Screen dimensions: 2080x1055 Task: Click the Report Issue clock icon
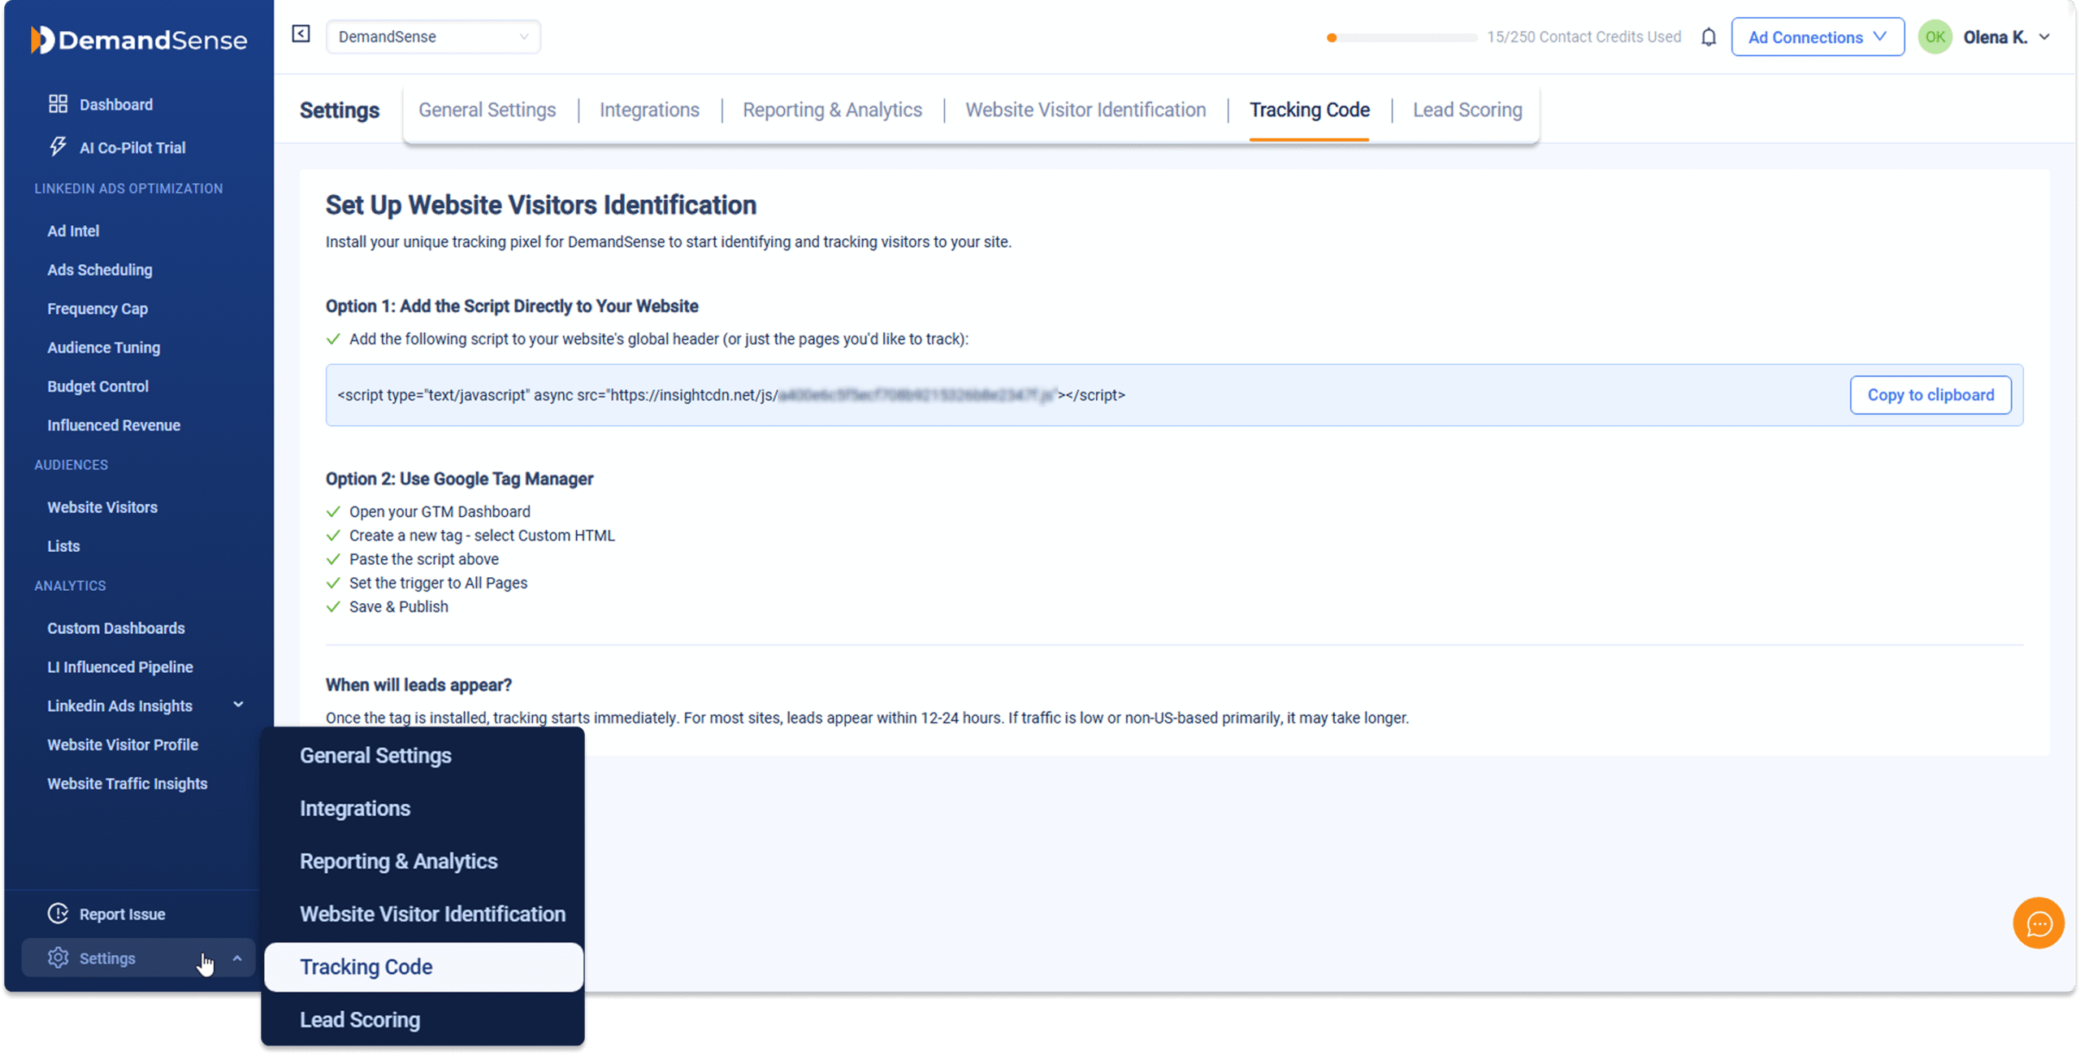pos(58,914)
